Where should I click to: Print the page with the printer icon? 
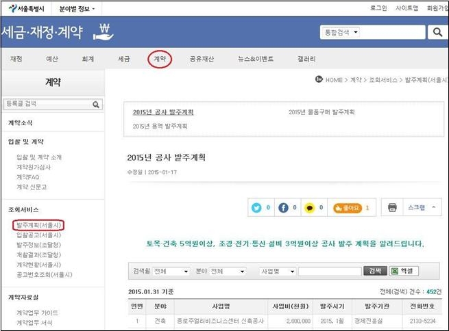(392, 207)
